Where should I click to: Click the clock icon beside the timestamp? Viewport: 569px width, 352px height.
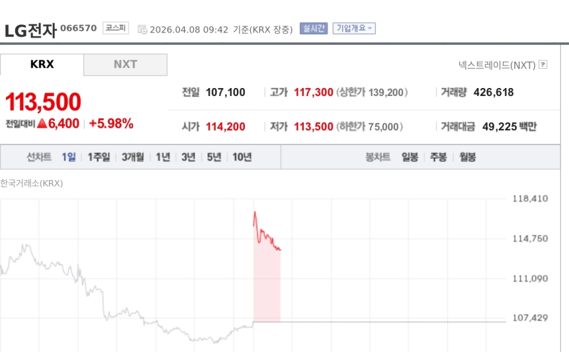pyautogui.click(x=142, y=29)
